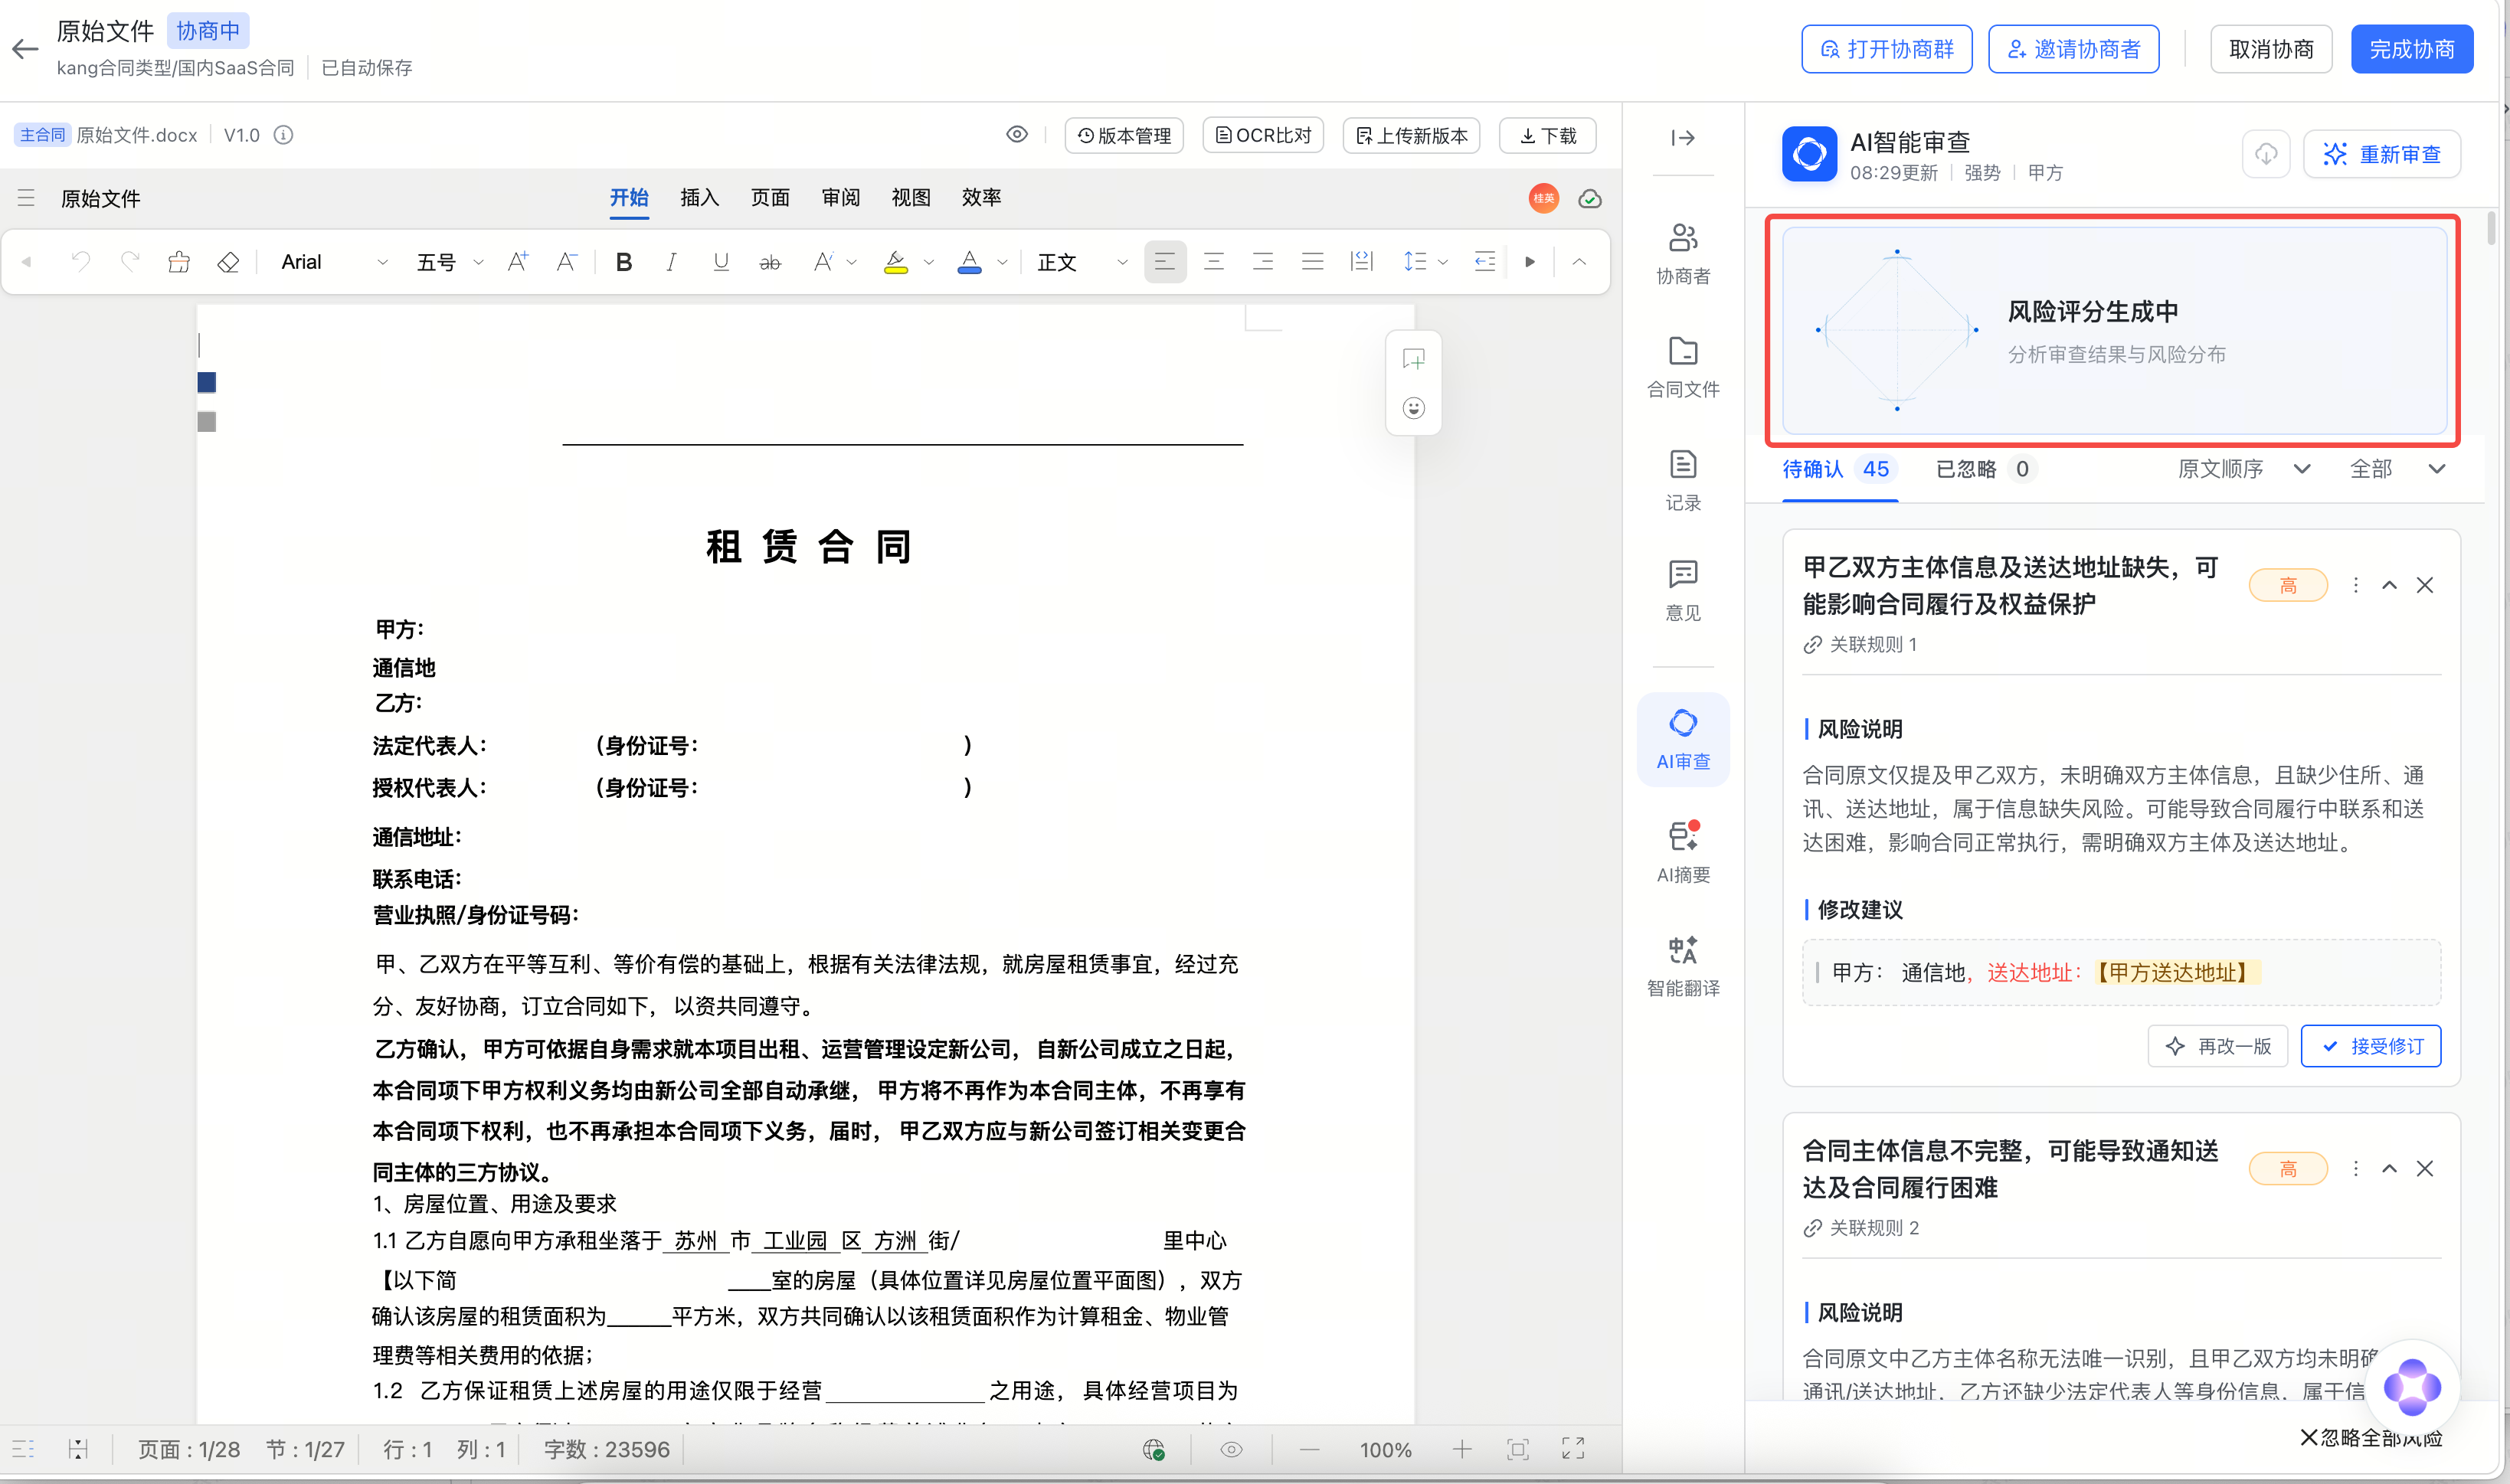Screen dimensions: 2510x1484
Task: Click the redo icon in toolbar
Action: [x=130, y=262]
